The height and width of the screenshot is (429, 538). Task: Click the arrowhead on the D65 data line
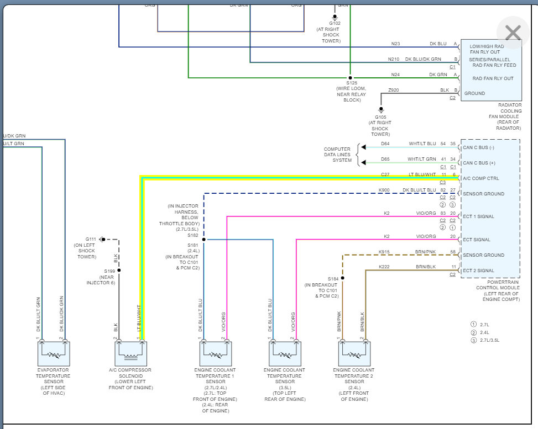tap(363, 162)
